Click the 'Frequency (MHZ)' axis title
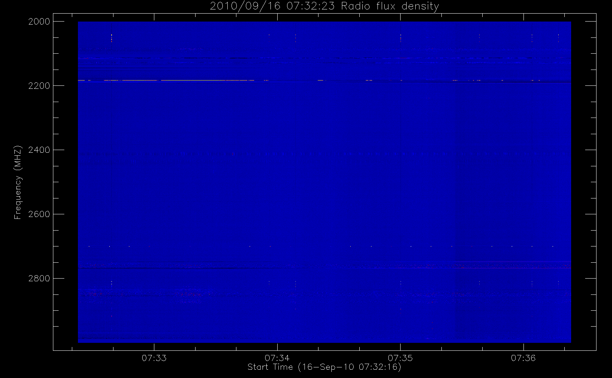 [18, 182]
